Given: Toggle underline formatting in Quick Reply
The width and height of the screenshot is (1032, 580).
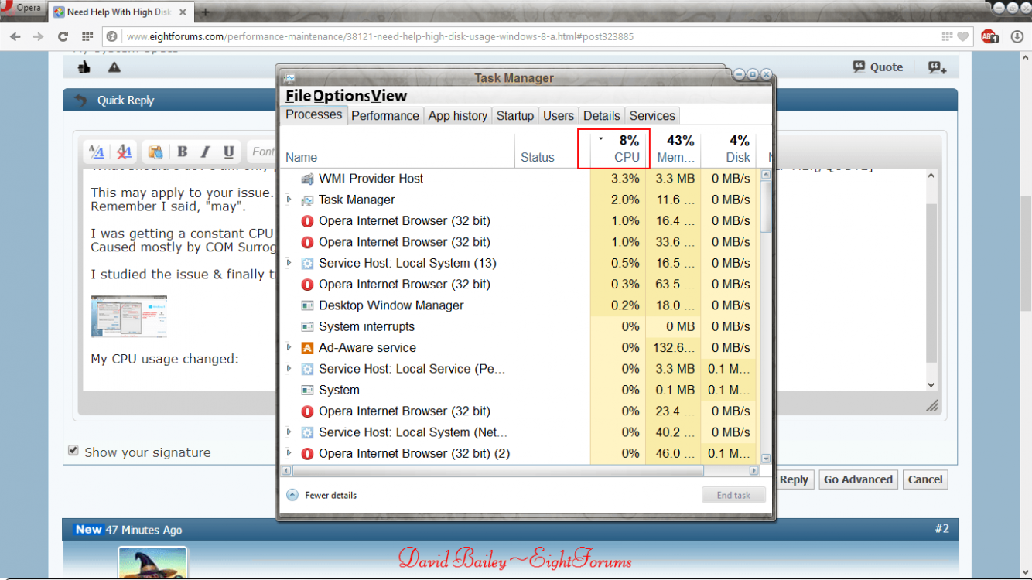Looking at the screenshot, I should click(229, 152).
